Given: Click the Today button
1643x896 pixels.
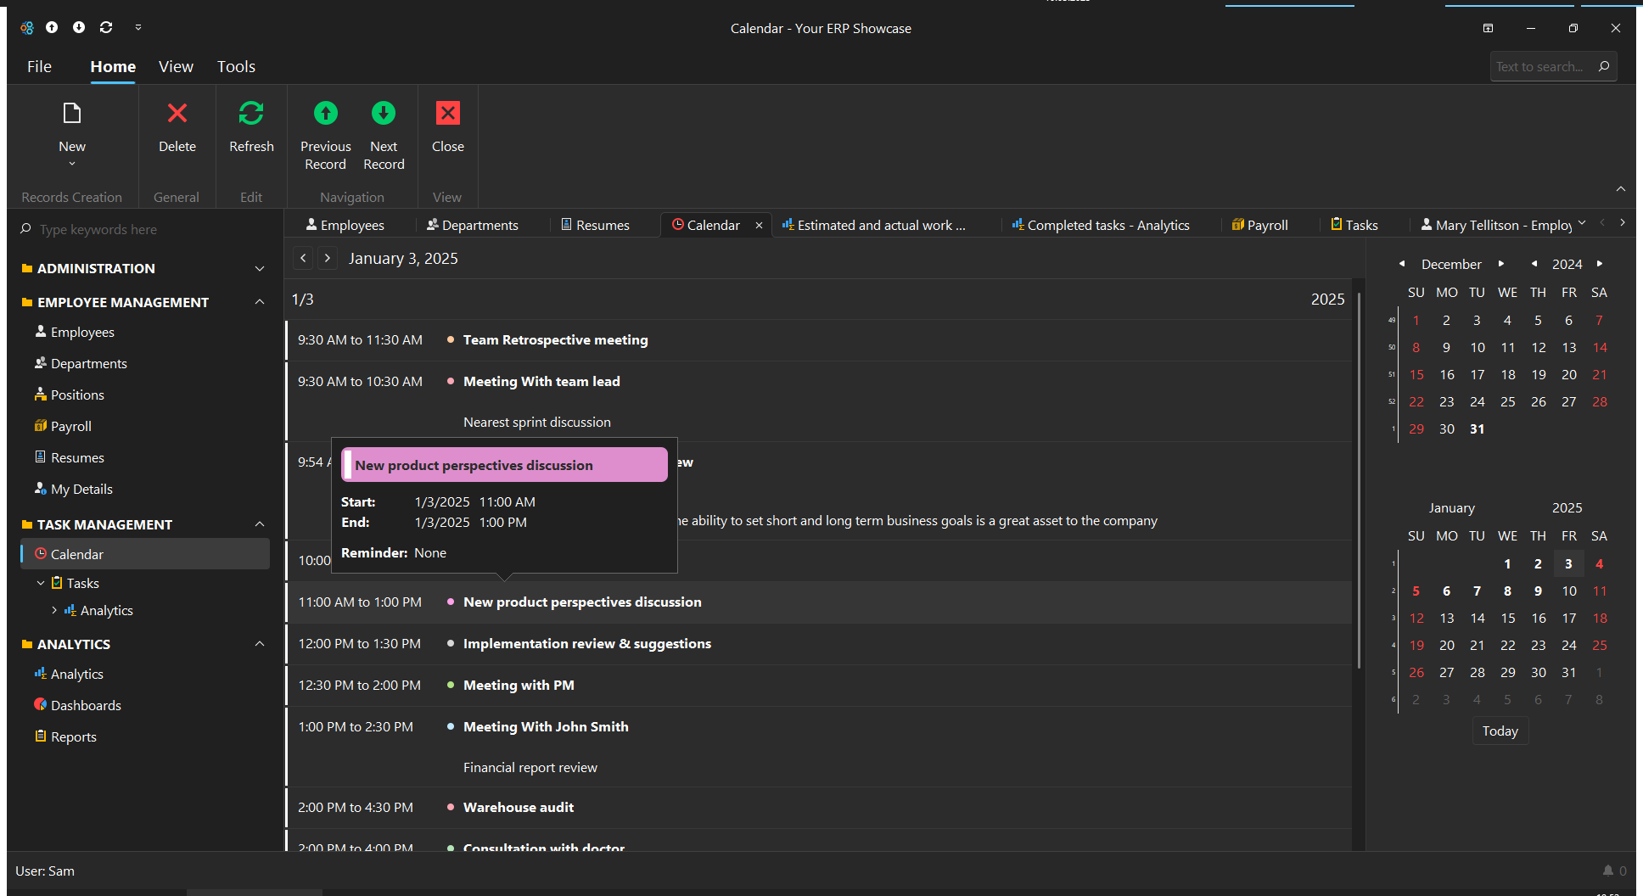Looking at the screenshot, I should tap(1500, 731).
